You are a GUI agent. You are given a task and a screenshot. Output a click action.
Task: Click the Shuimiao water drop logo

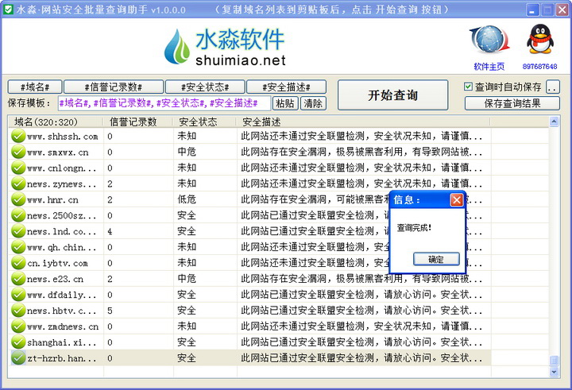(177, 47)
